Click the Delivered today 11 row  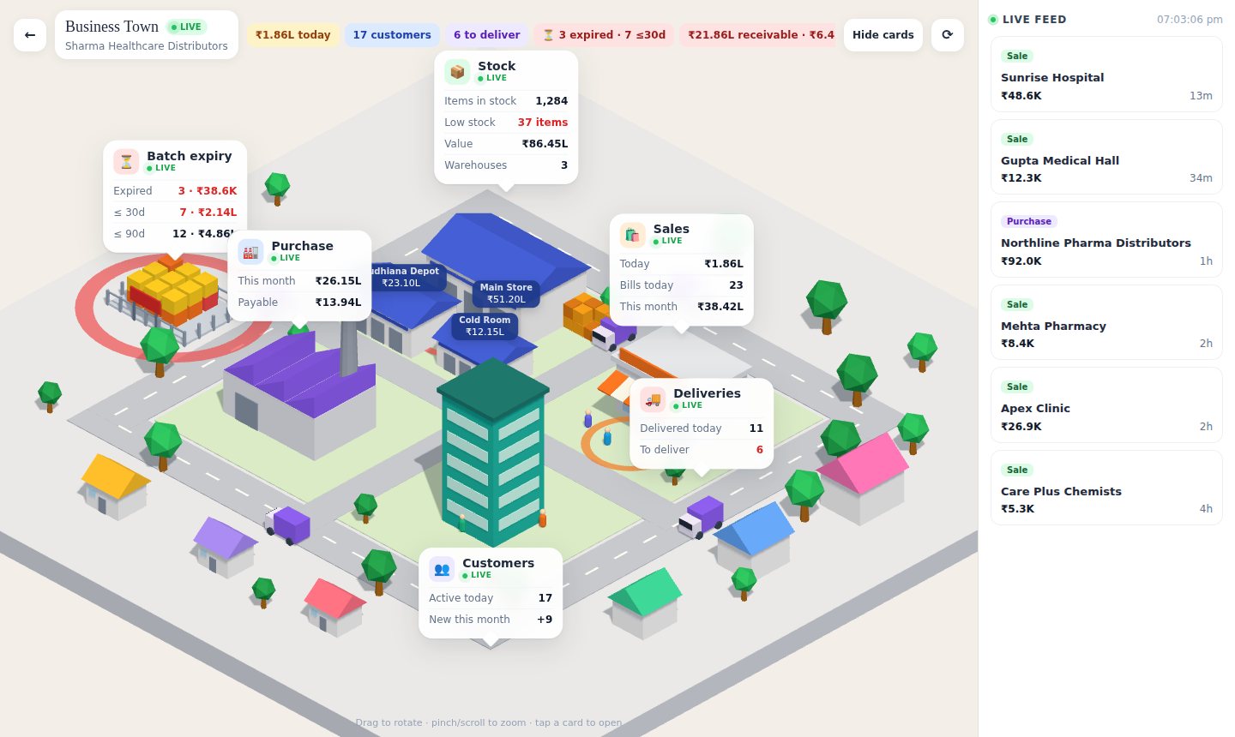tap(702, 428)
